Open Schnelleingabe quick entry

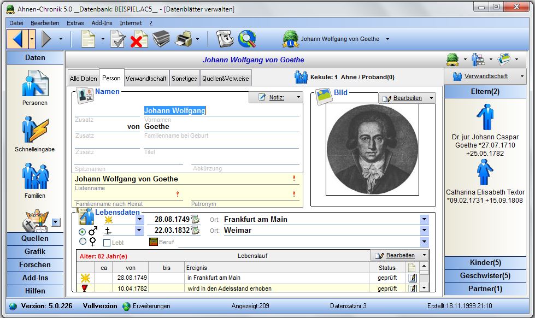point(35,134)
